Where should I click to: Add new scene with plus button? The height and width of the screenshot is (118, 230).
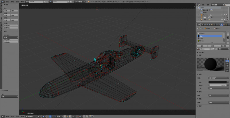click(x=68, y=2)
